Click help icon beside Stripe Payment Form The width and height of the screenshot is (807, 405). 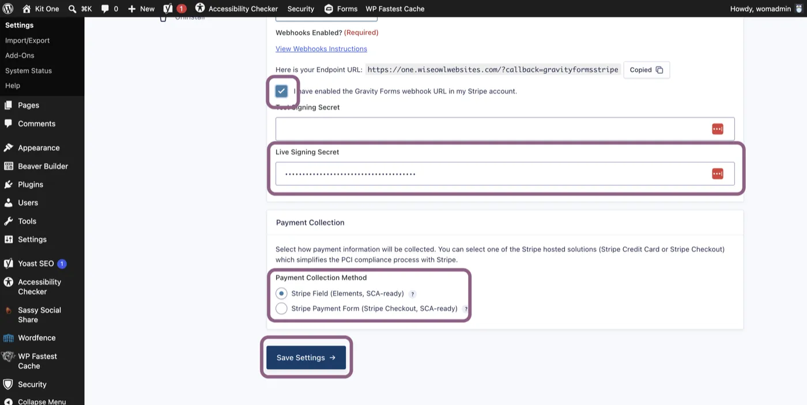pos(466,309)
